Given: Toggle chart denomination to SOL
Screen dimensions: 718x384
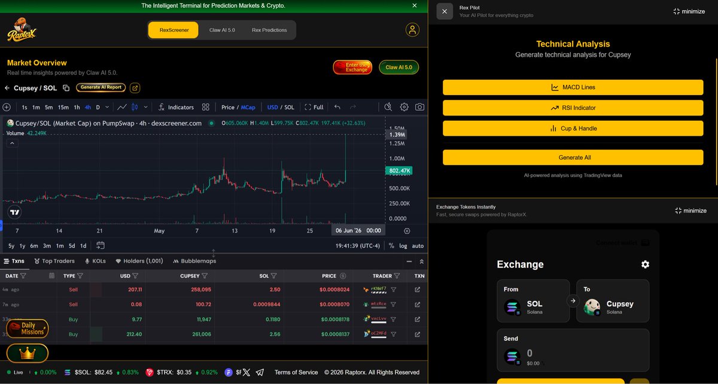Looking at the screenshot, I should [290, 107].
